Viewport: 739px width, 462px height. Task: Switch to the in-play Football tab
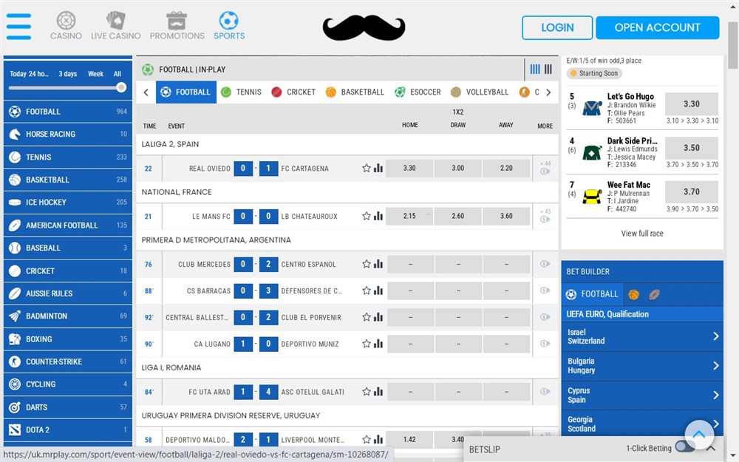point(186,92)
